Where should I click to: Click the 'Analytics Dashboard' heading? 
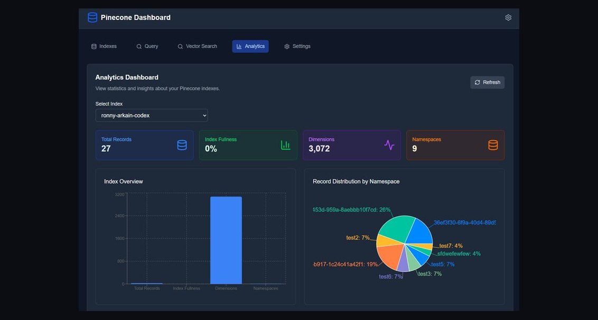pyautogui.click(x=127, y=77)
